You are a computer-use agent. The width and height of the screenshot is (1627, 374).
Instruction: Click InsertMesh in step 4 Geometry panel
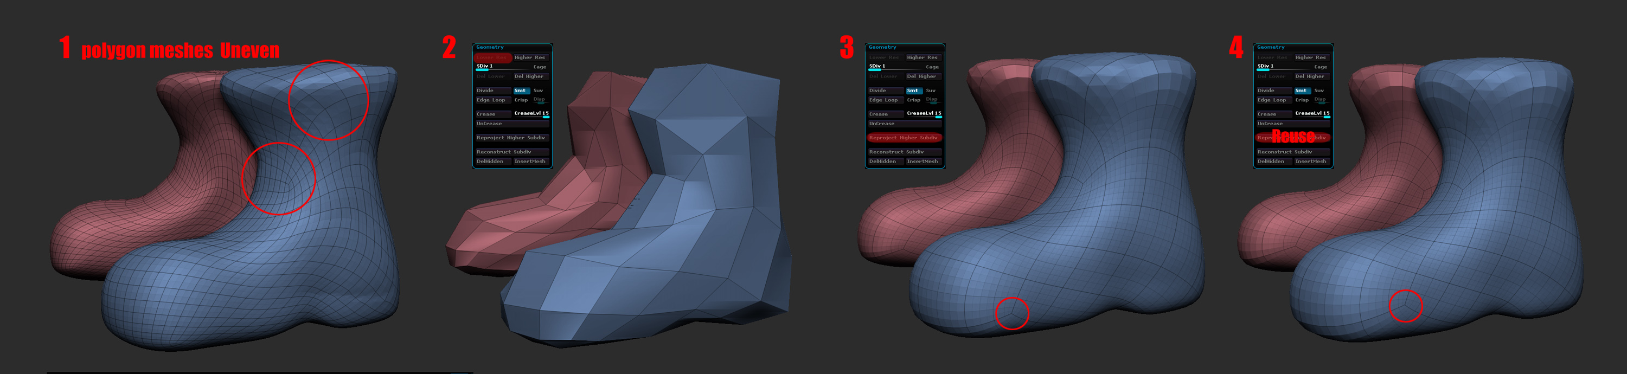pyautogui.click(x=1312, y=162)
